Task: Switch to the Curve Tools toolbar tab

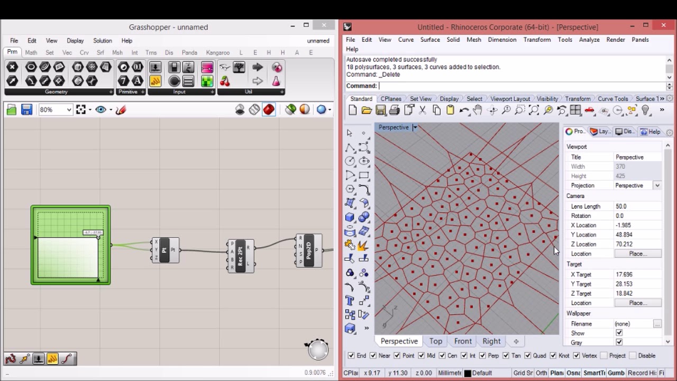Action: point(613,99)
